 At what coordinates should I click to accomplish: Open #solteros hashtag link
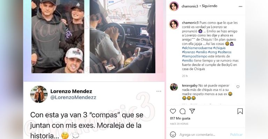coord(224,52)
